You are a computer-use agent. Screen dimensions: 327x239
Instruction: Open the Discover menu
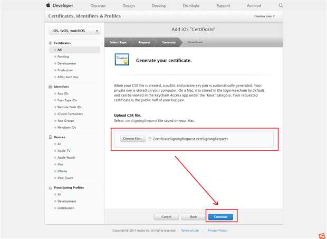(x=98, y=6)
